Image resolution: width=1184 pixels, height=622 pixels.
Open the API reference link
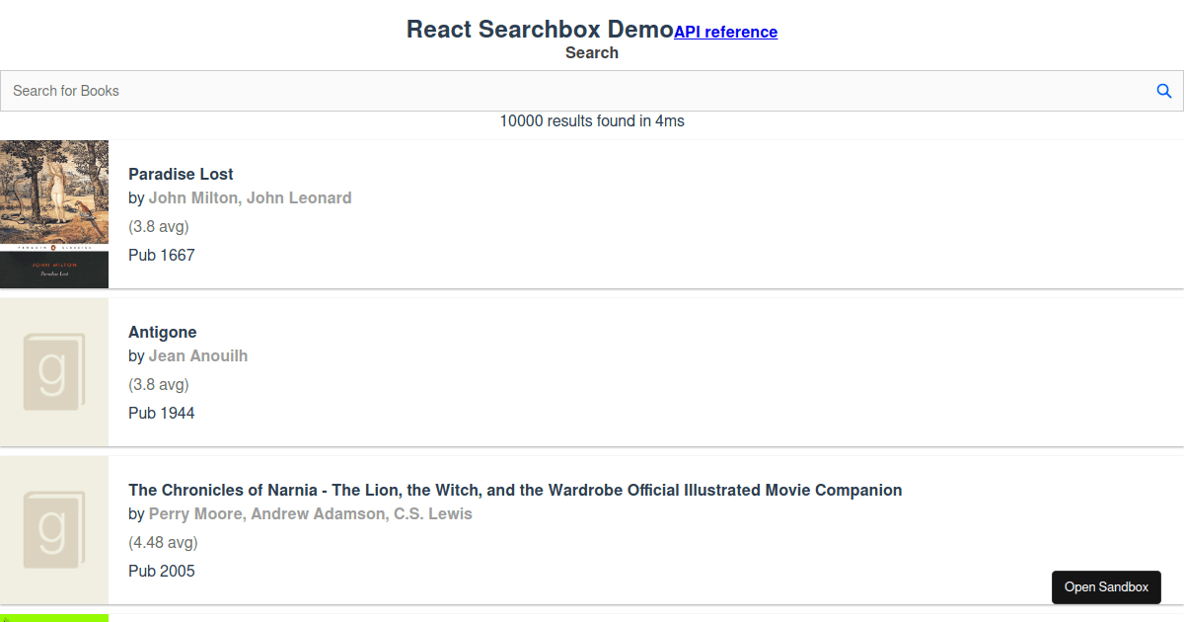[725, 32]
